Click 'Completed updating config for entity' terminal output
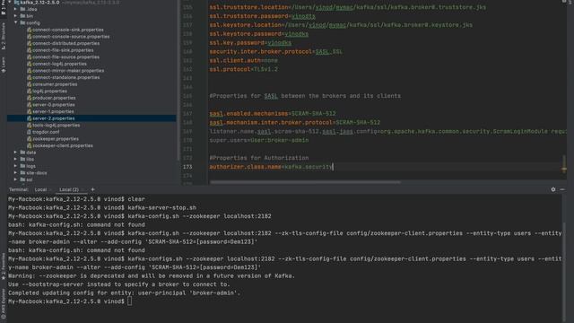 click(124, 293)
